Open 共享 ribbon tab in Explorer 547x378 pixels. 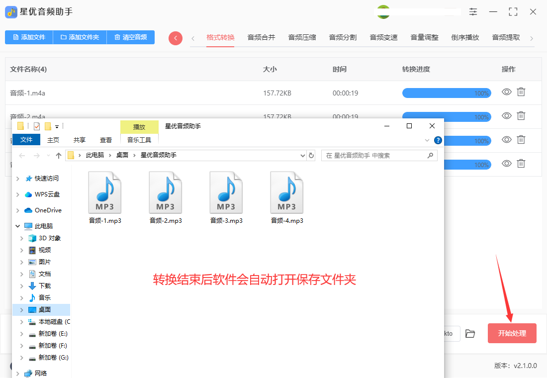pos(80,140)
